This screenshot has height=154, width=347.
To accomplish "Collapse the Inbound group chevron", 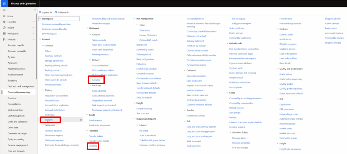I will point(40,40).
